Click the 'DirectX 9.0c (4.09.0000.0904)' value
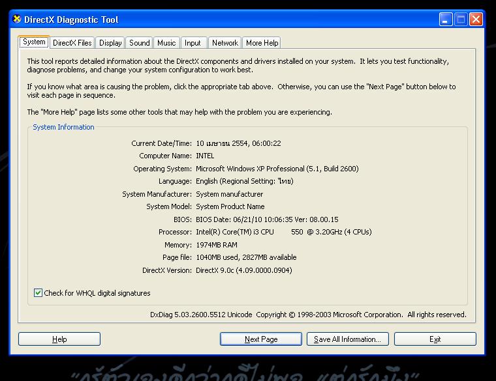Screen dimensions: 496x381 click(244, 270)
